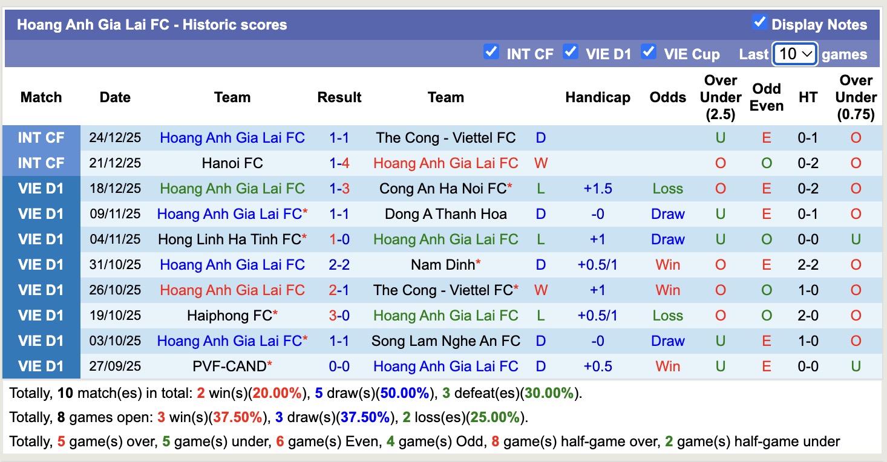
Task: Open Song Lam Nghe An FC link
Action: tap(446, 340)
